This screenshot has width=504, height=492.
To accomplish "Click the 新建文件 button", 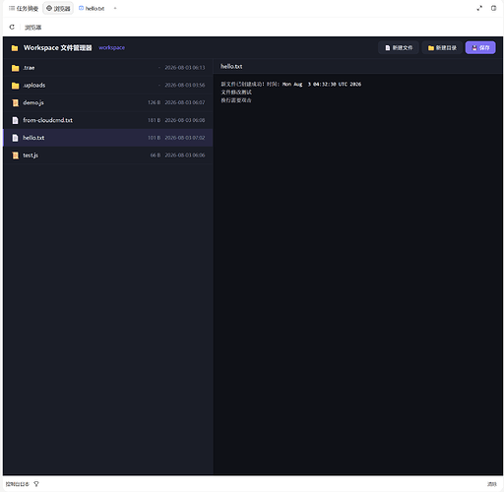I will coord(399,48).
